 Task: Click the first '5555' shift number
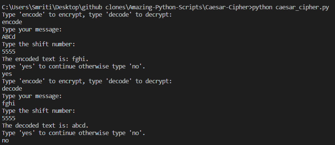coord(9,52)
